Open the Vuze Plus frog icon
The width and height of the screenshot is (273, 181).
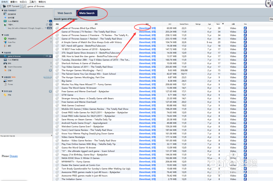click(x=5, y=42)
